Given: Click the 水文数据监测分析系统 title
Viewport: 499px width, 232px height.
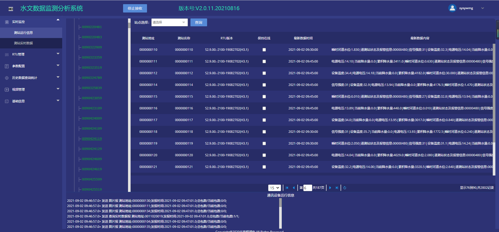Looking at the screenshot, I should pos(52,8).
